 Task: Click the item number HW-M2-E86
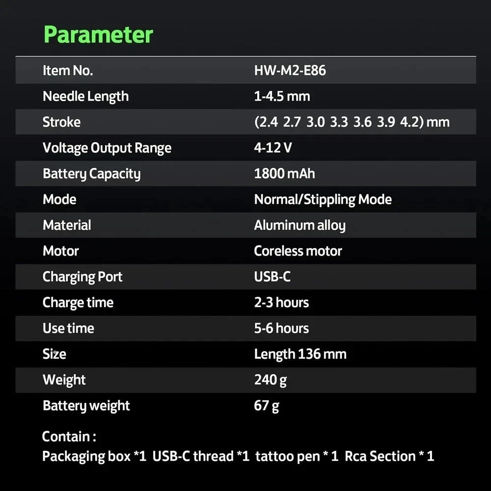[x=290, y=71]
